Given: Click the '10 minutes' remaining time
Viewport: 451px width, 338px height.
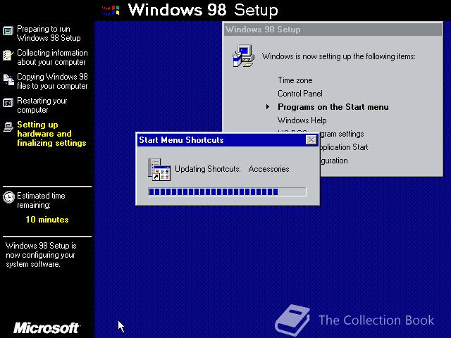Looking at the screenshot, I should point(47,220).
